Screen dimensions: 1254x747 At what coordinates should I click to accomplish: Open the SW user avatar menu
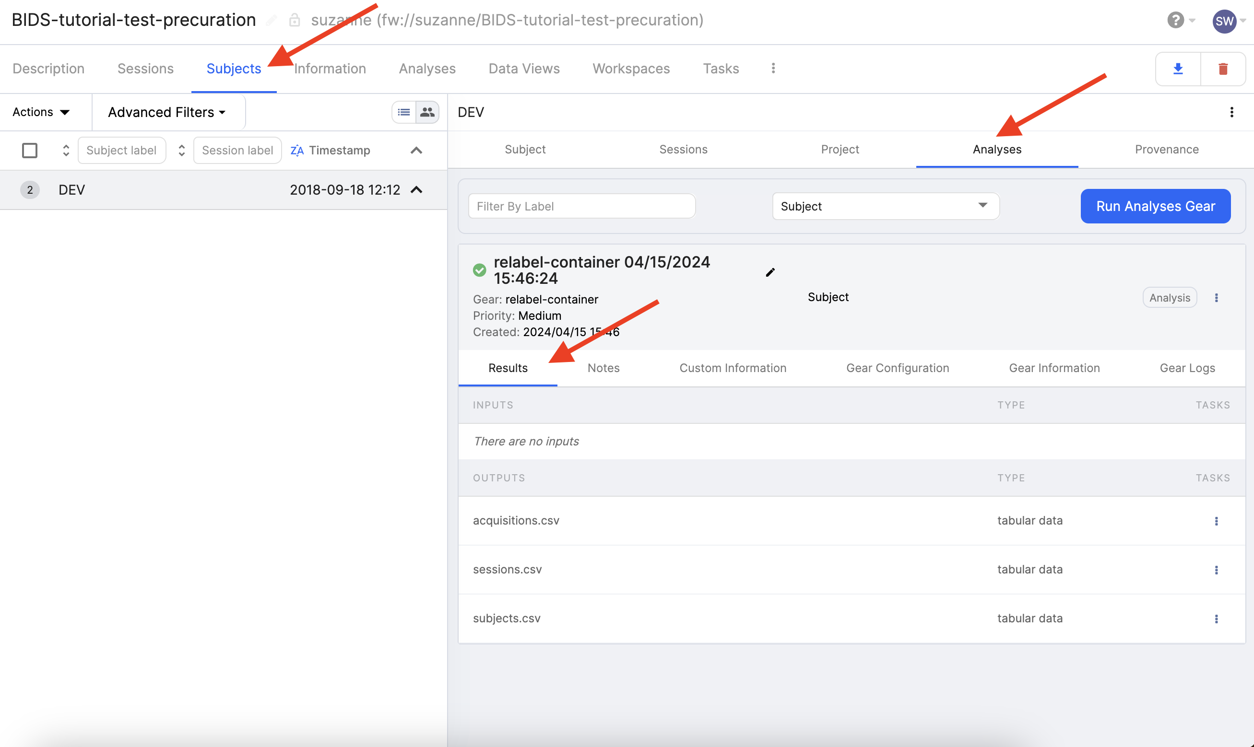pyautogui.click(x=1224, y=21)
